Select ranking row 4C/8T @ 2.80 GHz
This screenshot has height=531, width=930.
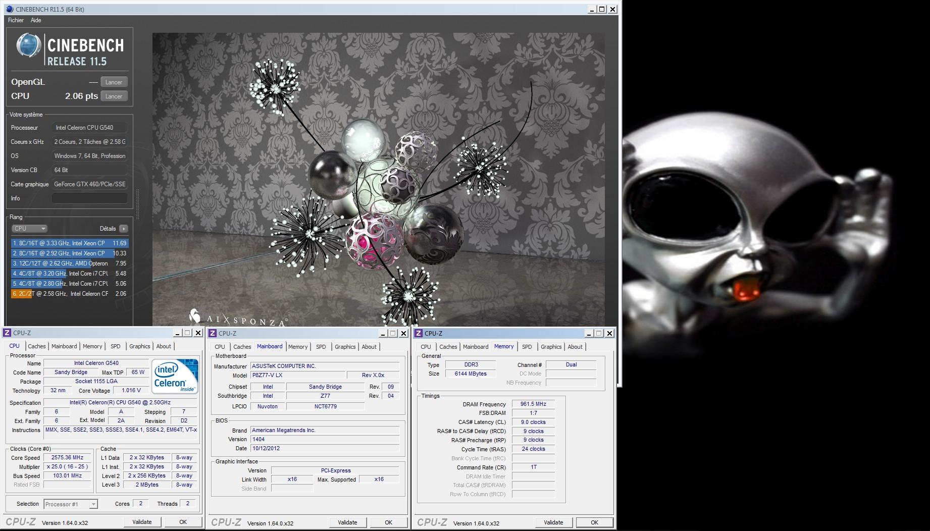point(70,284)
